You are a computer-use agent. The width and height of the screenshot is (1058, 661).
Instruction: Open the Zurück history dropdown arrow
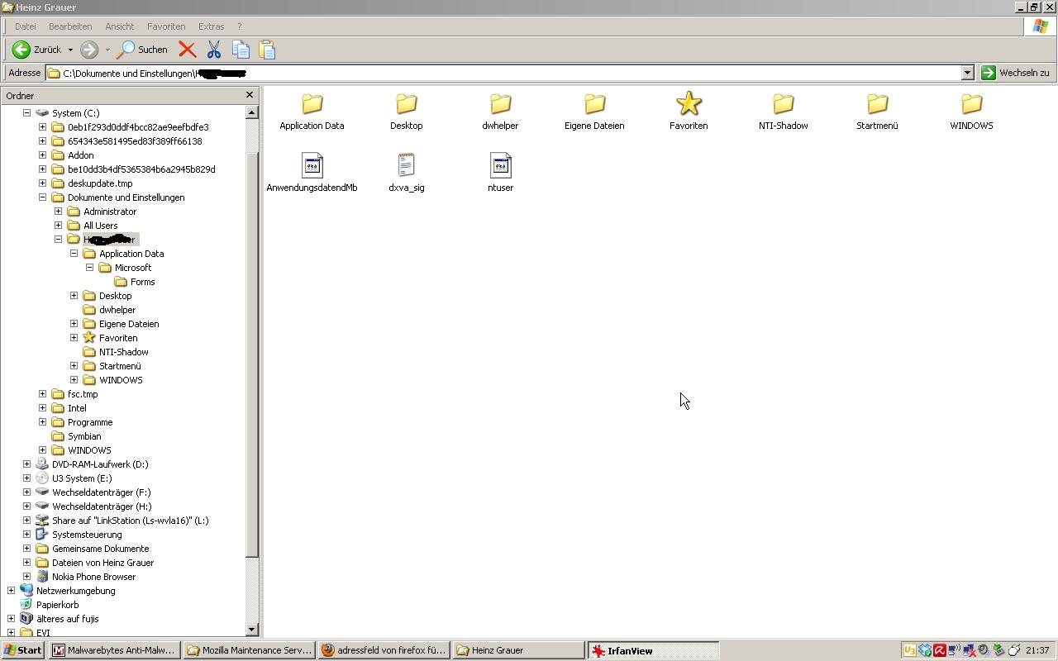click(70, 50)
